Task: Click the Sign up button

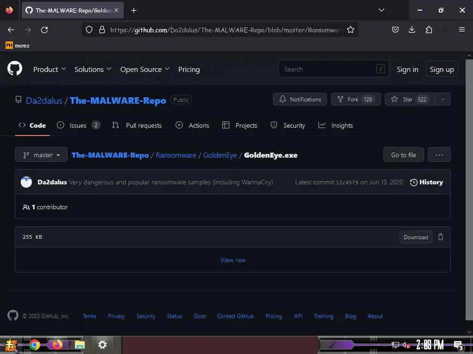Action: [x=442, y=69]
